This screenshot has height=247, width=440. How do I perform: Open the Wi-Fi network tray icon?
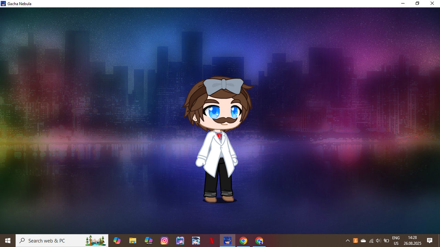371,240
